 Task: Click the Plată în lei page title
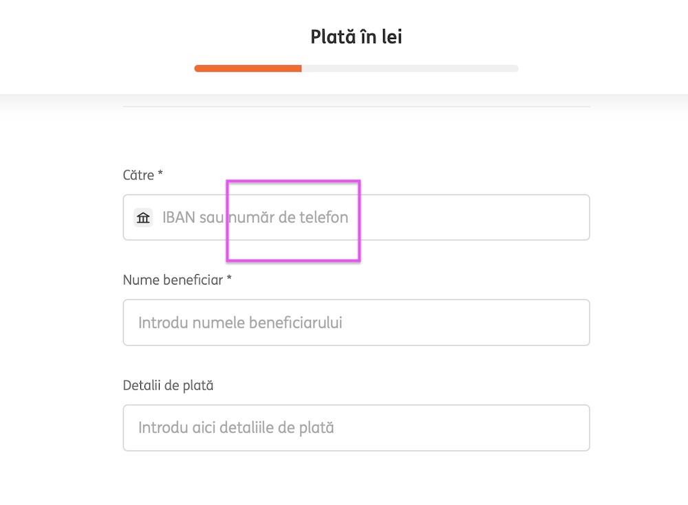click(x=356, y=37)
